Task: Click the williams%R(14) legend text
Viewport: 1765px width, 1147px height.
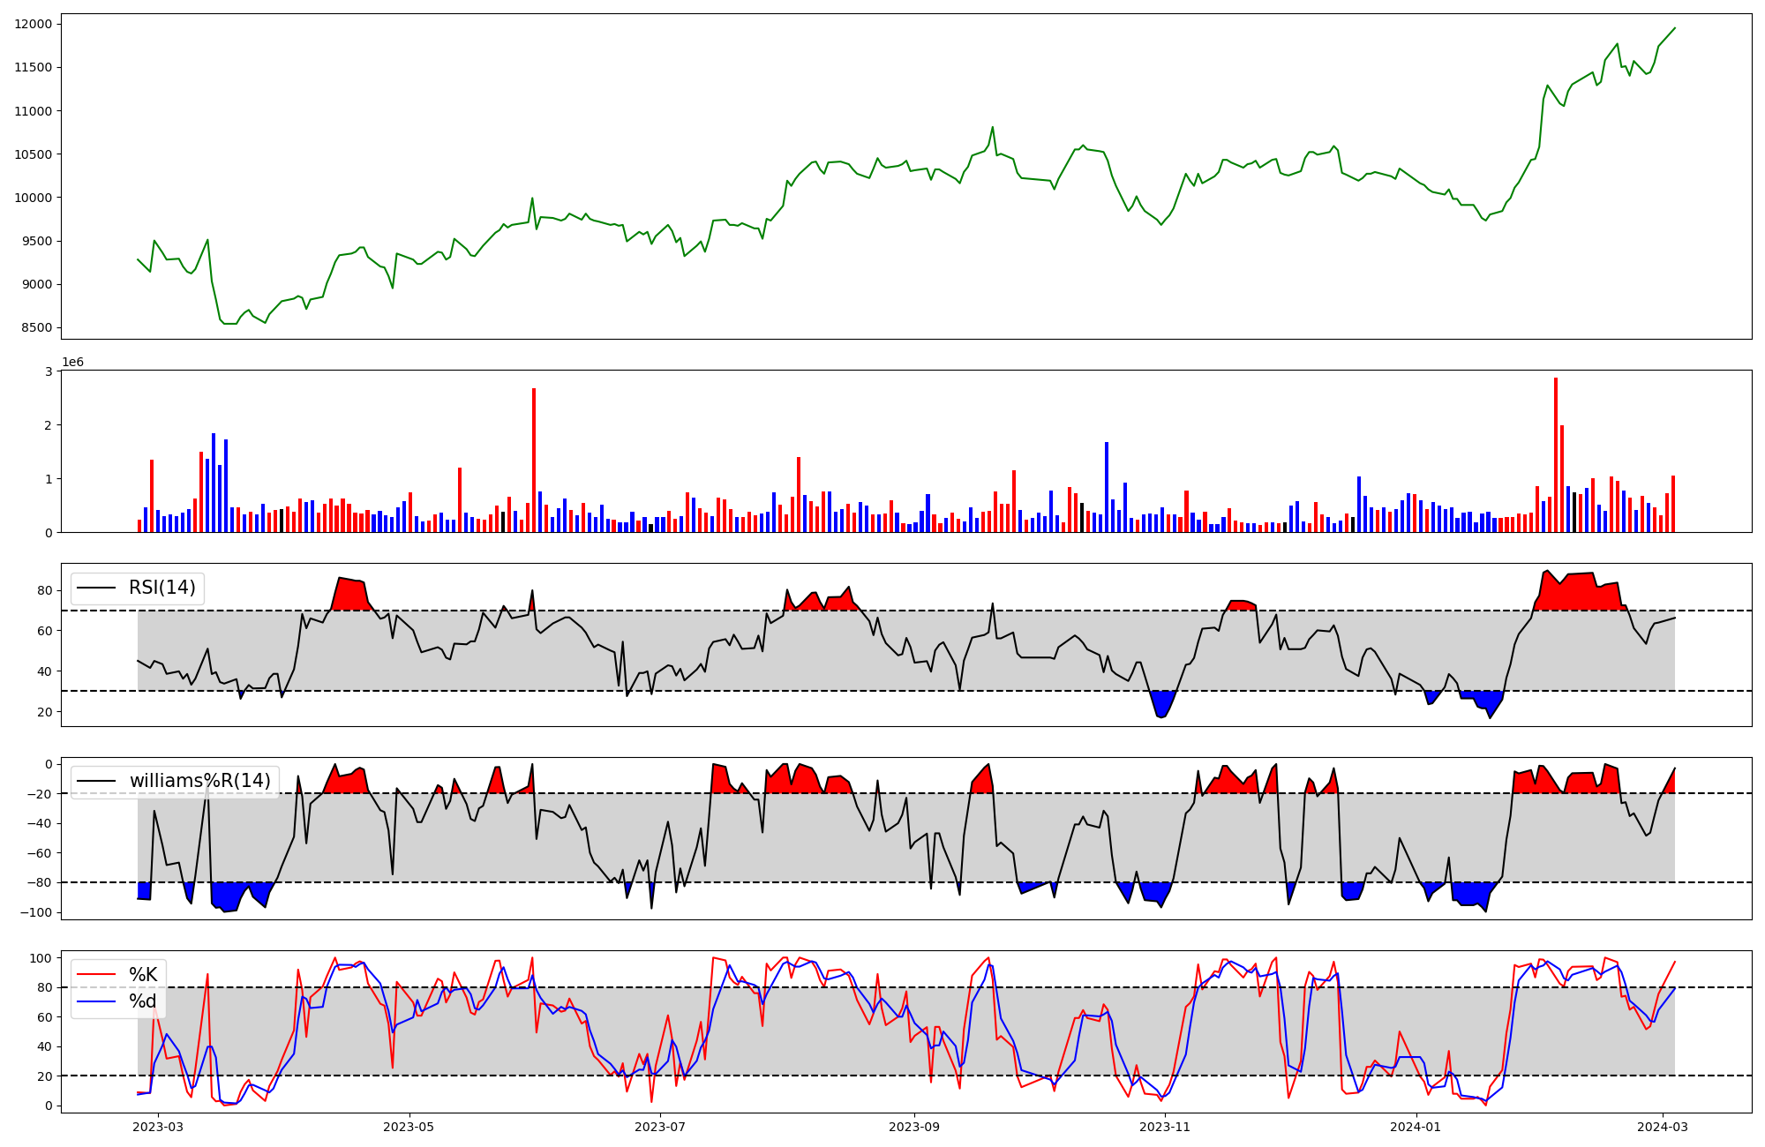Action: (199, 781)
